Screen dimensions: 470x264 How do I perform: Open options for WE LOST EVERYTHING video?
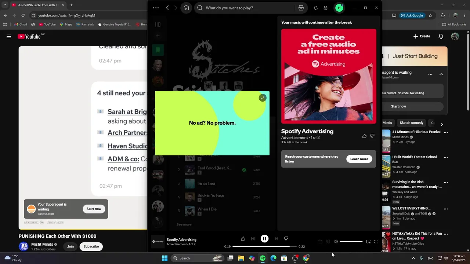[x=446, y=209]
